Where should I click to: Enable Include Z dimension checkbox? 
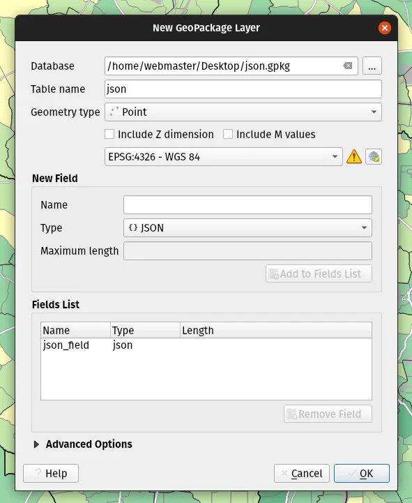(109, 134)
